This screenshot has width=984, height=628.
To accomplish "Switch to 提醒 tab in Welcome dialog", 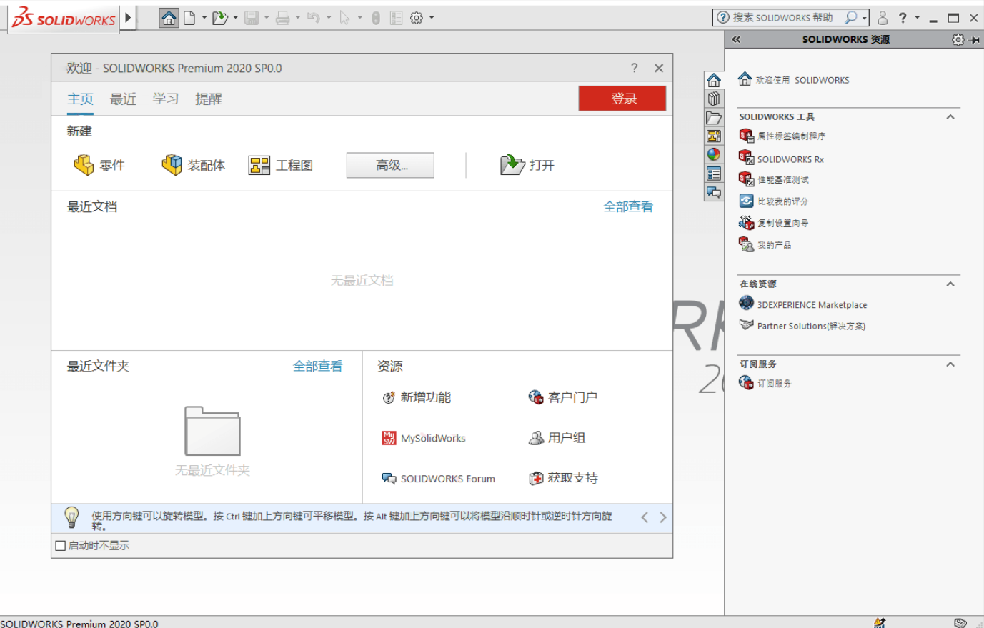I will coord(209,99).
